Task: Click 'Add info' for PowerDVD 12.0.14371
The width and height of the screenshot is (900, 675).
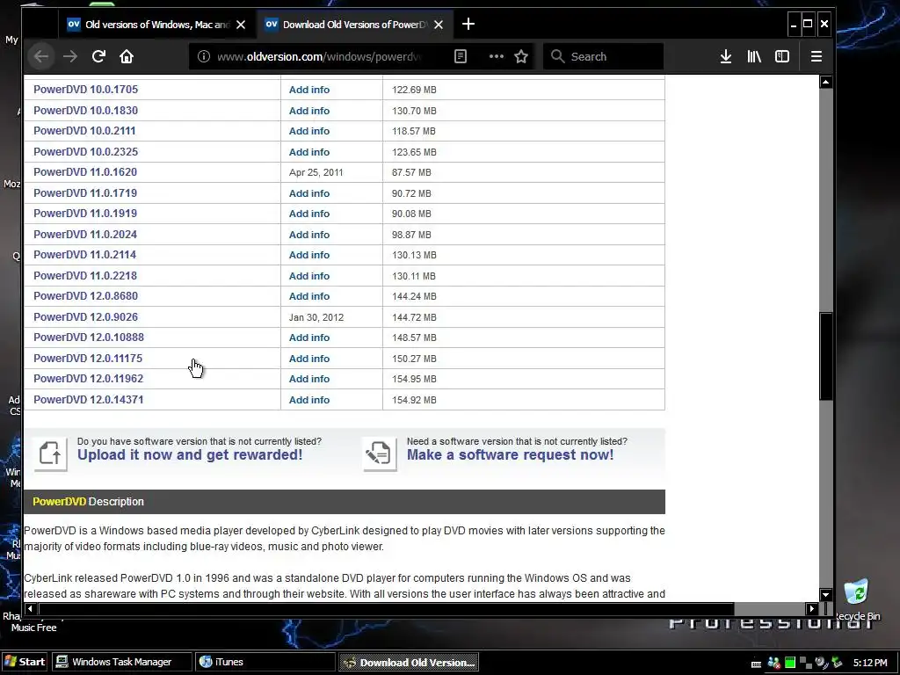Action: point(309,400)
